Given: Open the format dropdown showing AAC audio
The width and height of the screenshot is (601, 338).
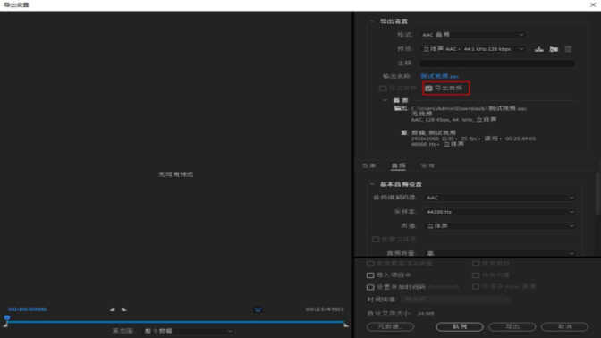Looking at the screenshot, I should coord(472,35).
